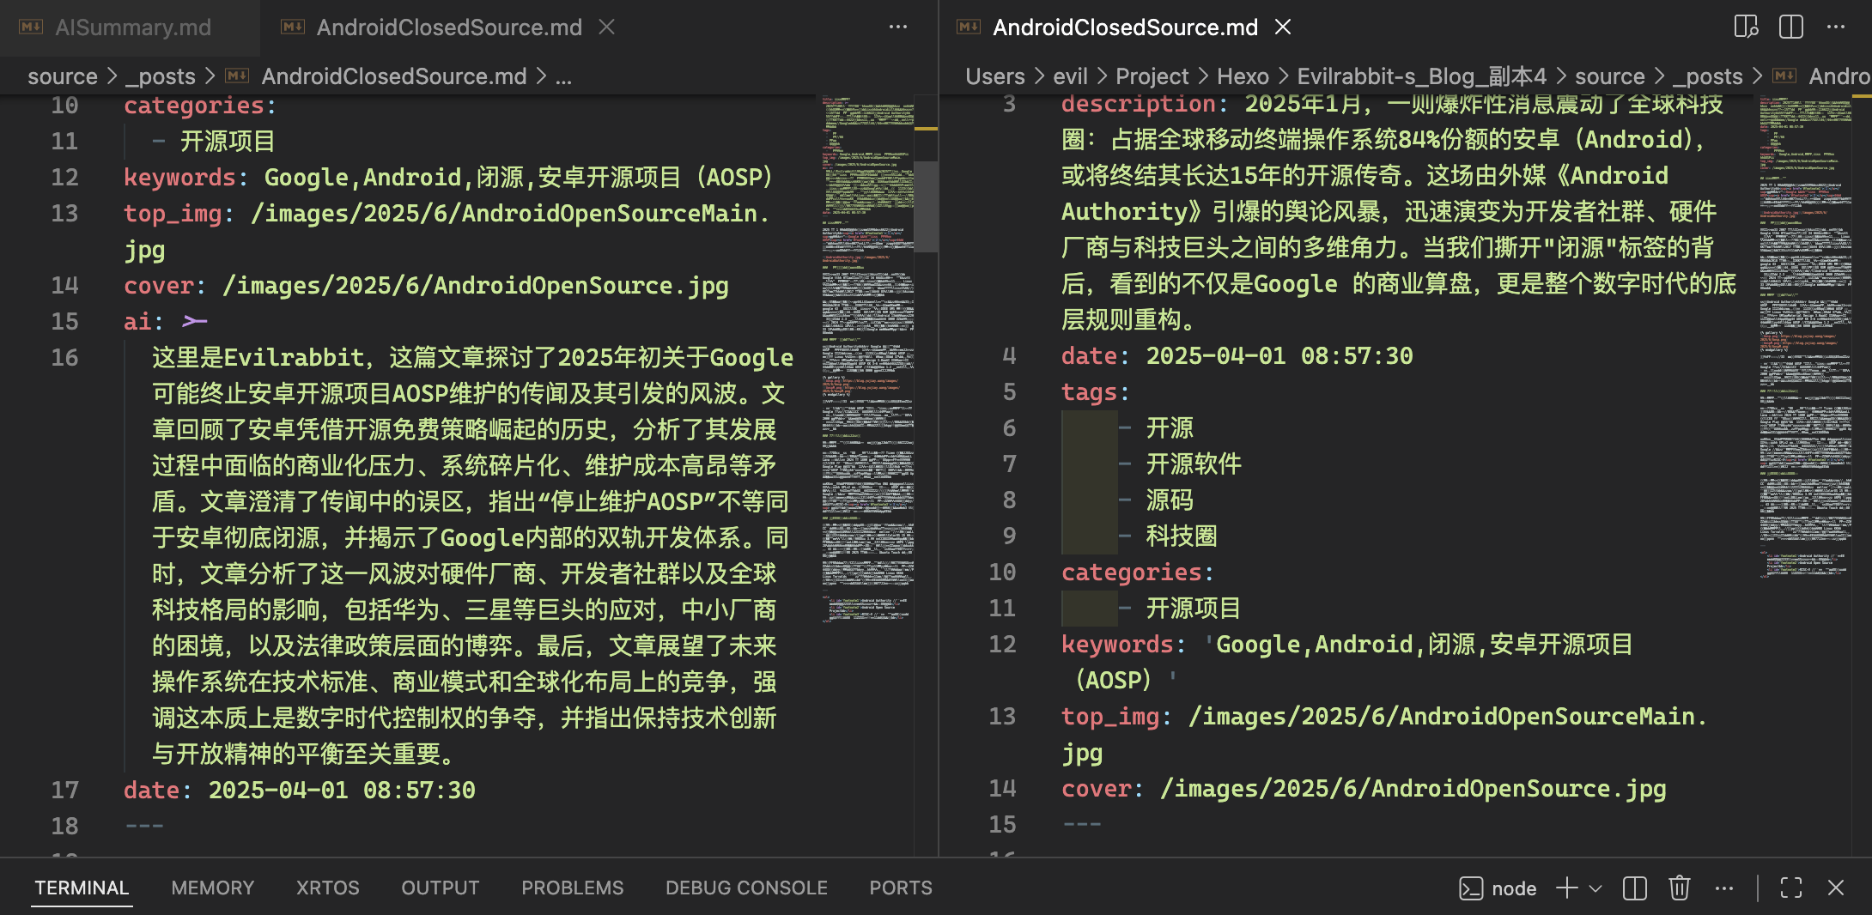This screenshot has height=915, width=1872.
Task: Add a new terminal
Action: 1567,888
